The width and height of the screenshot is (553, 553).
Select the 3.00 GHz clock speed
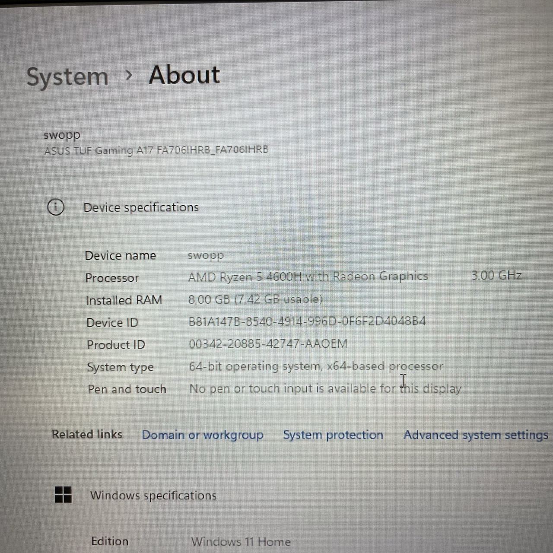496,275
